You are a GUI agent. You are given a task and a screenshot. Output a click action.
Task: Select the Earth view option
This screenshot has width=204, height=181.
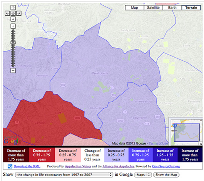(172, 8)
